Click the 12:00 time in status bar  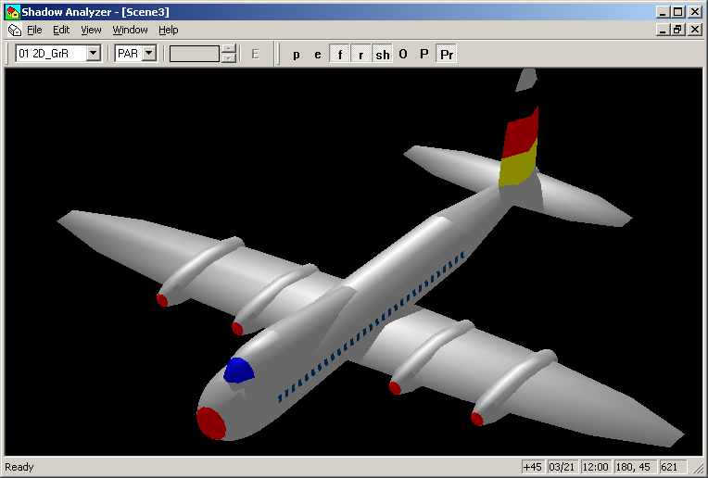(x=595, y=467)
